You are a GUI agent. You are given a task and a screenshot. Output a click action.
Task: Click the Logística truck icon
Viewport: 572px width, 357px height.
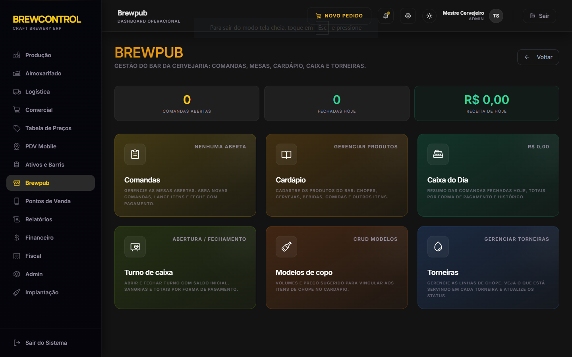[x=17, y=92]
